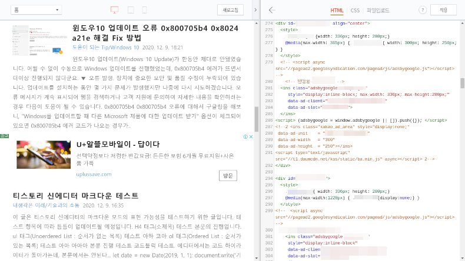Click code line 281 ins class adsbygoogle
This screenshot has height=261, width=465.
pyautogui.click(x=324, y=88)
